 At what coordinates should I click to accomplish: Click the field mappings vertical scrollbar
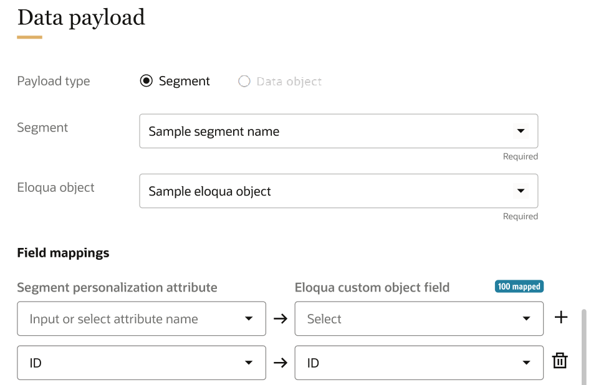pos(584,346)
